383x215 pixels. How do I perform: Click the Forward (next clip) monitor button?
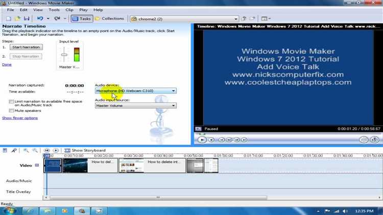pos(244,140)
